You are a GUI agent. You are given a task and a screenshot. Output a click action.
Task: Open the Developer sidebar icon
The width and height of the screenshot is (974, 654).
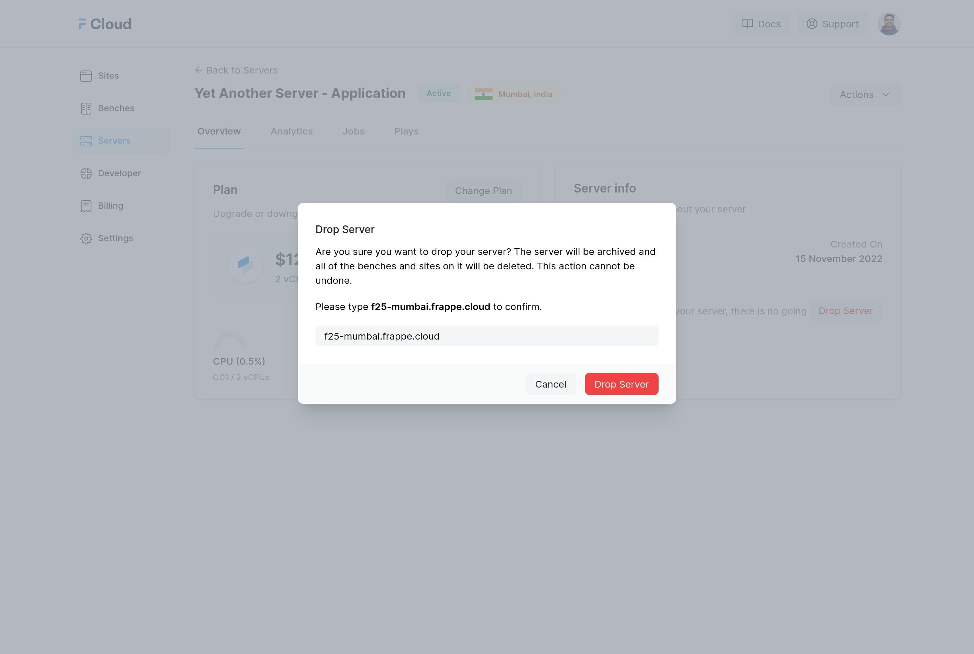click(x=86, y=174)
